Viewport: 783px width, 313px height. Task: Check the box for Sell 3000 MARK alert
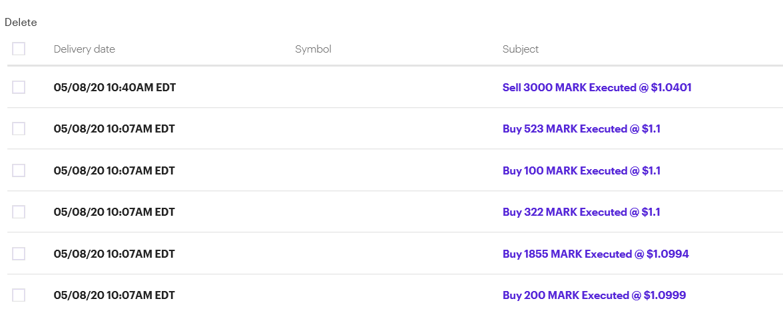(x=19, y=87)
